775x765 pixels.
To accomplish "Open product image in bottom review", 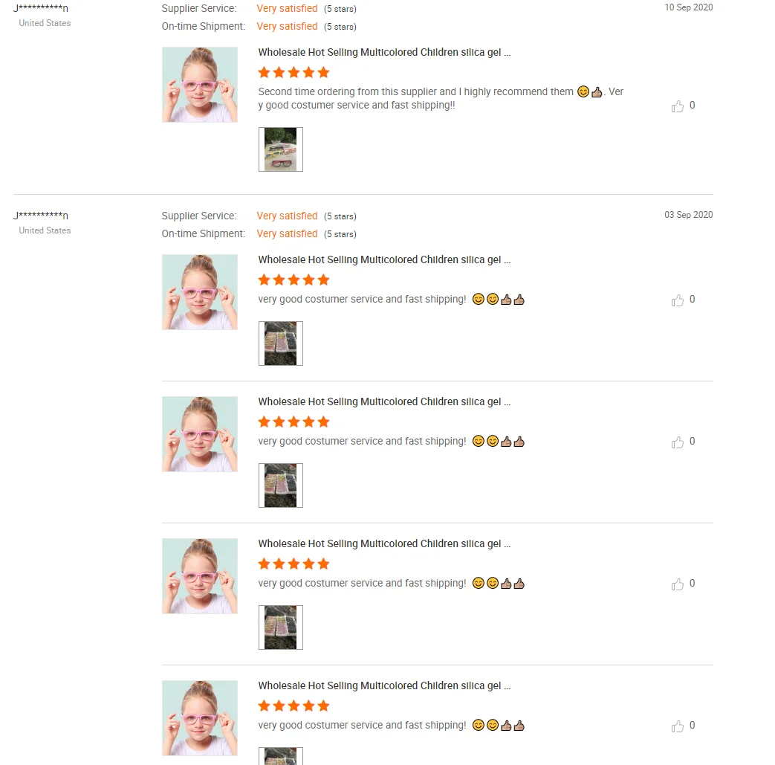I will click(200, 717).
